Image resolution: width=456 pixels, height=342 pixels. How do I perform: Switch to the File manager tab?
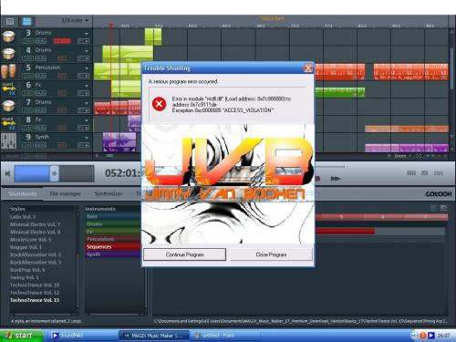[x=66, y=193]
